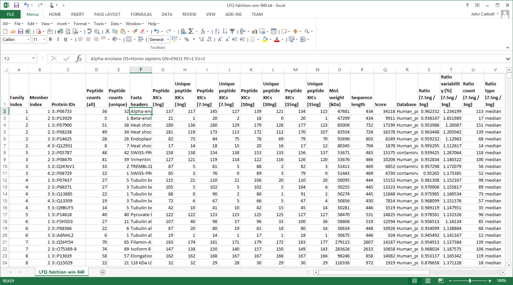Click the Spell Check icon

(89, 31)
